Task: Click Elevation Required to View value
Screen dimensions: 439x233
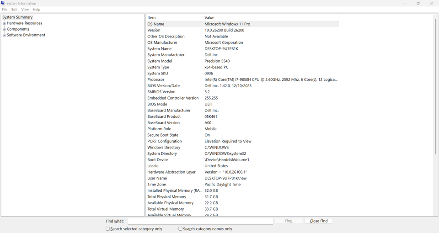Action: click(228, 141)
